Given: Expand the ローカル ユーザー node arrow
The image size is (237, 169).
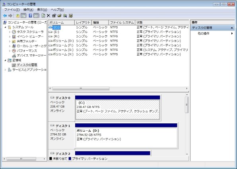Looking at the screenshot, I should pyautogui.click(x=10, y=46).
